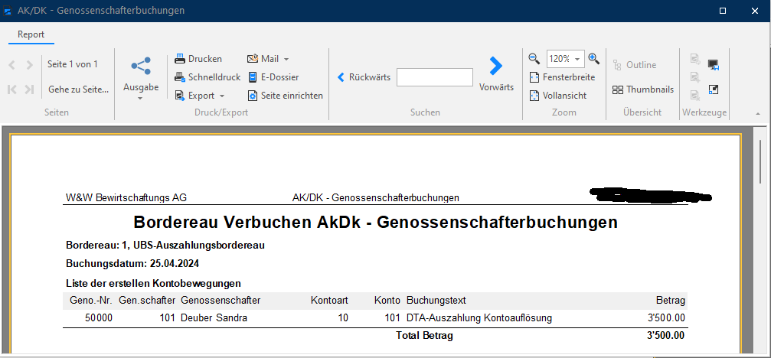Viewport: 771px width, 358px height.
Task: Switch to Vollansicht full page view
Action: (558, 96)
